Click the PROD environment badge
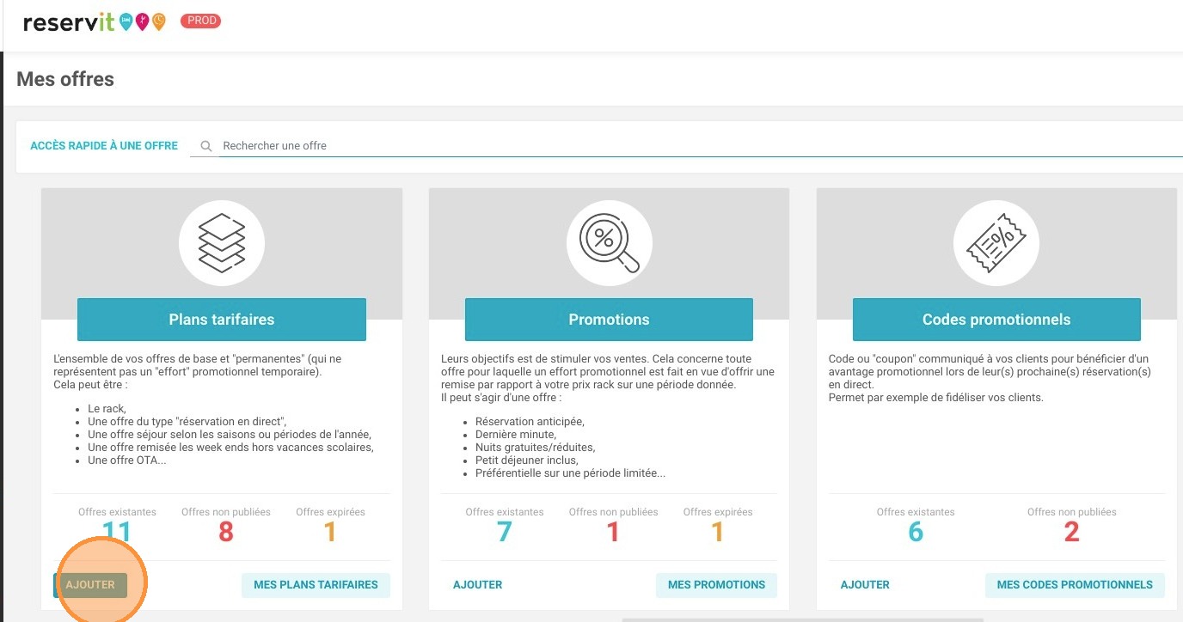 point(200,21)
